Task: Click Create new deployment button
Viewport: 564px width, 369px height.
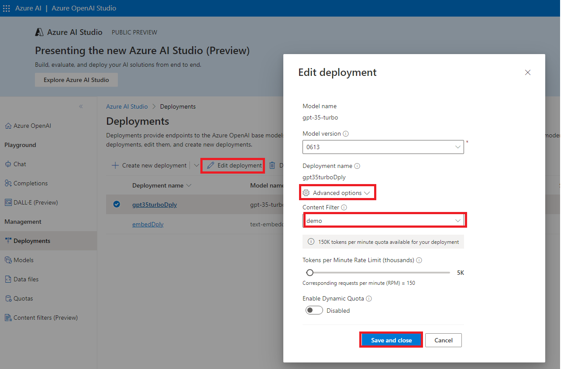Action: click(x=150, y=165)
